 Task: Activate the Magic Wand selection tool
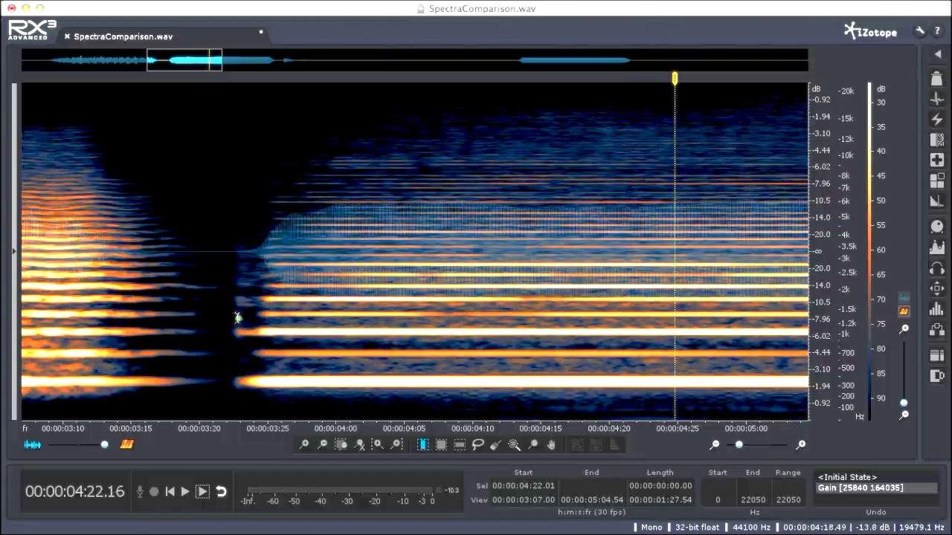point(514,444)
